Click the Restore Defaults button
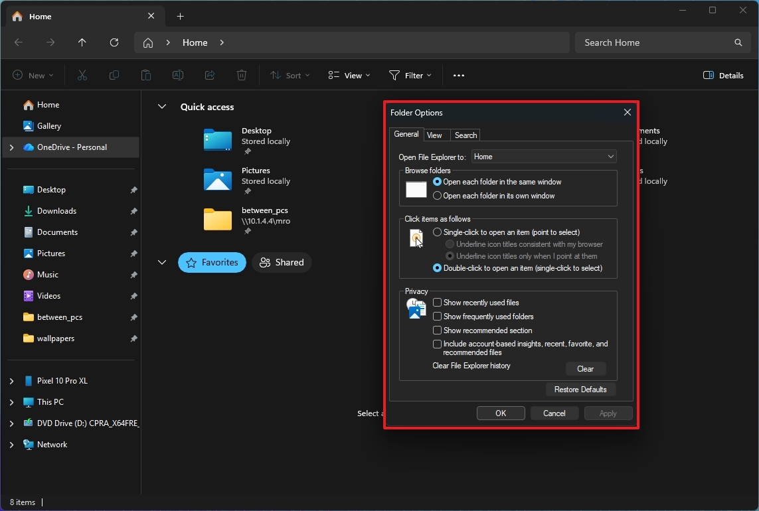Viewport: 759px width, 511px height. pyautogui.click(x=580, y=390)
